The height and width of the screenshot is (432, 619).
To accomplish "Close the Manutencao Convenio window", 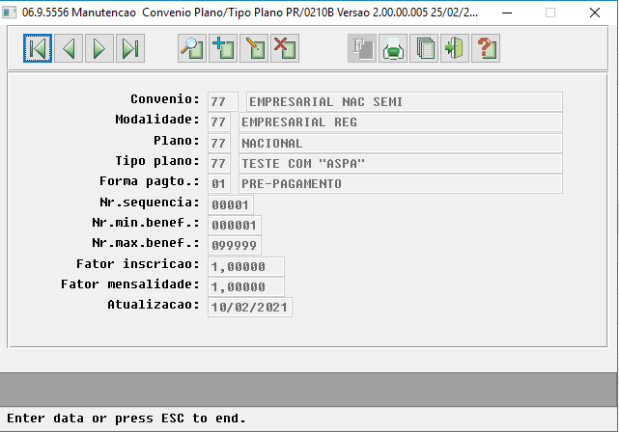I will 595,13.
